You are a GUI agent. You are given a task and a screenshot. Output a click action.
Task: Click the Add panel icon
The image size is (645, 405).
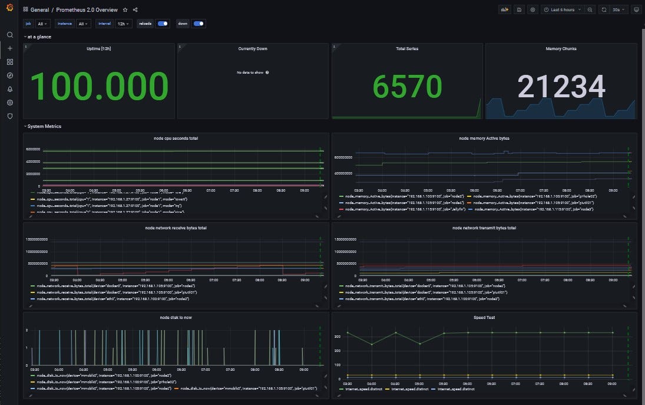coord(504,9)
